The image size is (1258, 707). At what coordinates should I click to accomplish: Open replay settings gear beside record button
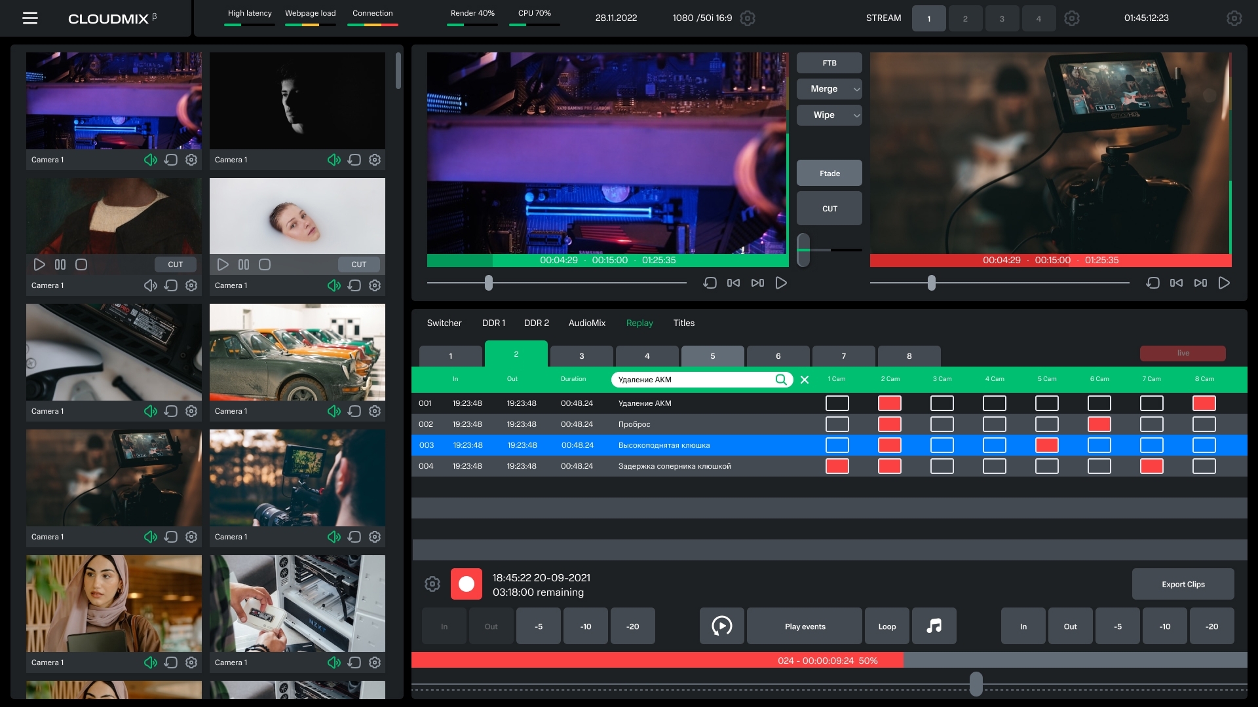coord(432,584)
